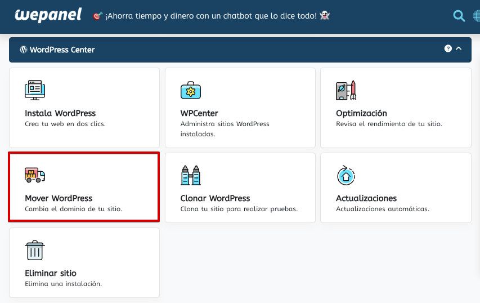The height and width of the screenshot is (303, 480).
Task: Click 'Administra sitios WordPress instaladas.' text
Action: pos(225,129)
